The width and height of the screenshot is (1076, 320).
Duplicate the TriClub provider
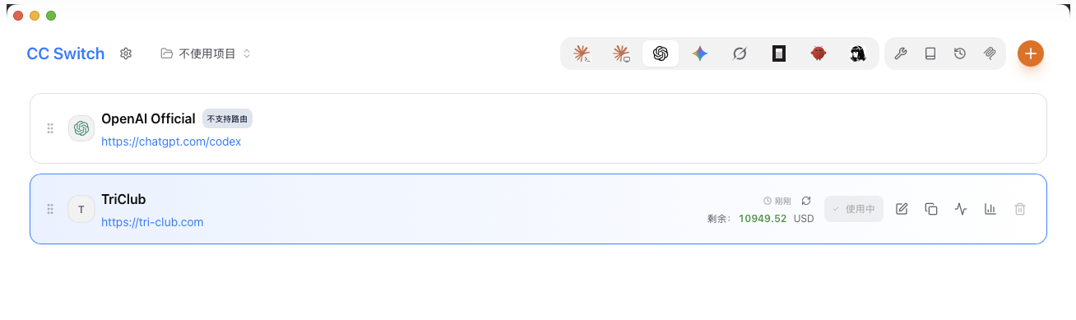[931, 209]
